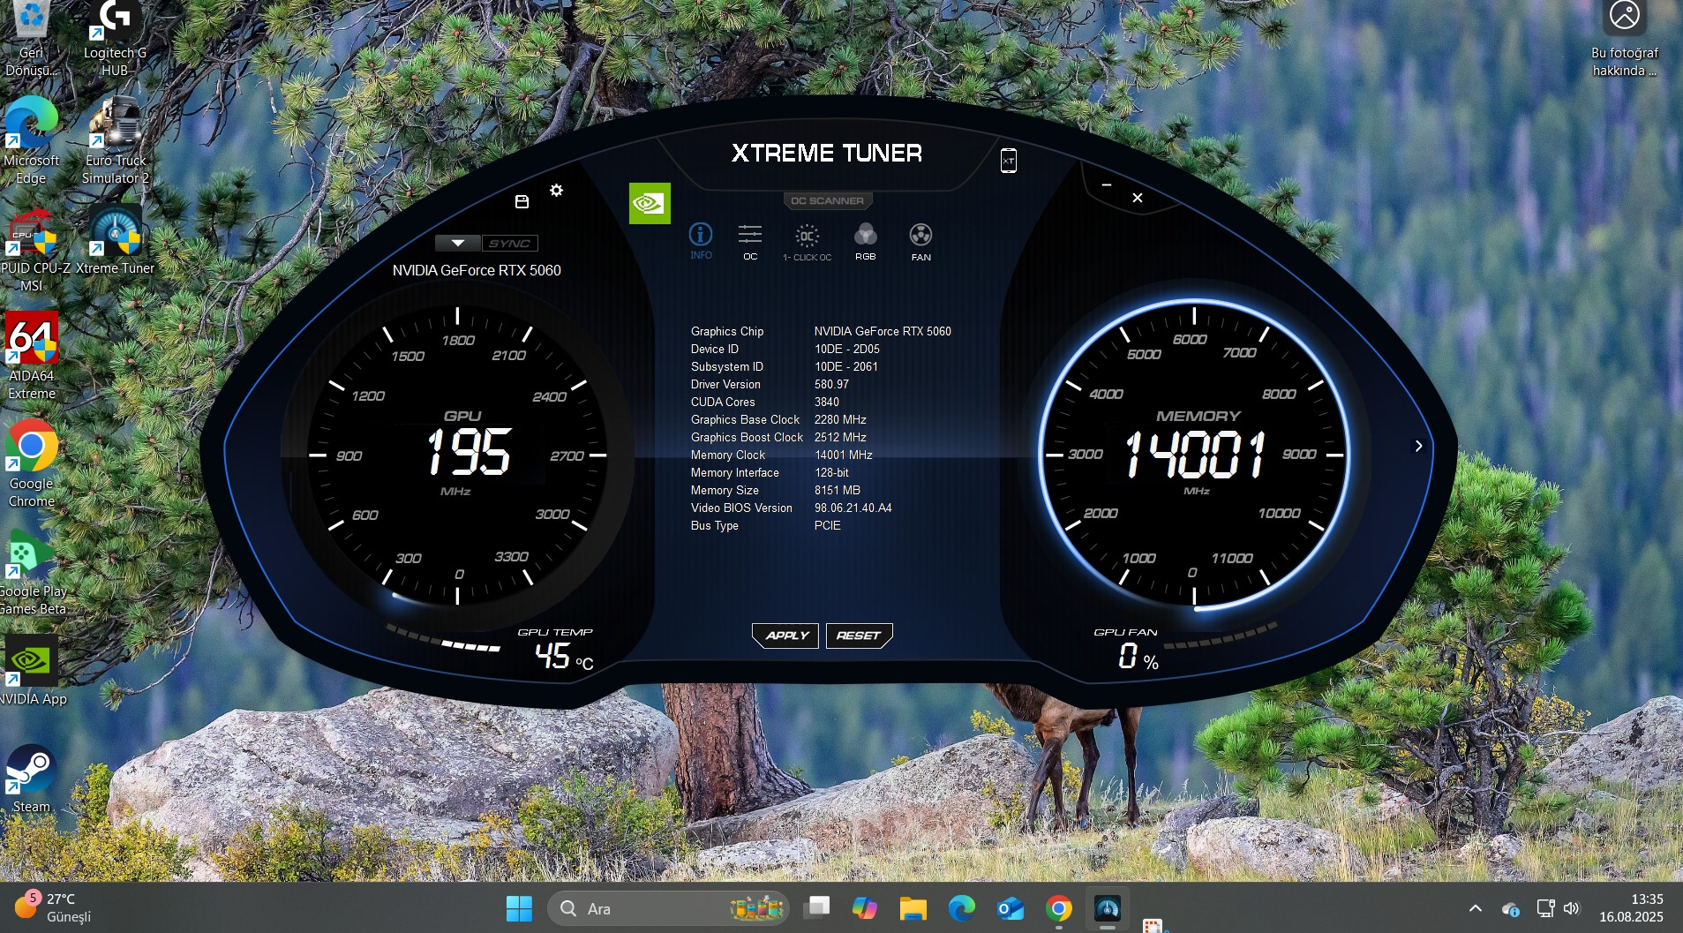Screen dimensions: 1683x933
Task: Select the Recycle Bin desktop icon
Action: [32, 39]
